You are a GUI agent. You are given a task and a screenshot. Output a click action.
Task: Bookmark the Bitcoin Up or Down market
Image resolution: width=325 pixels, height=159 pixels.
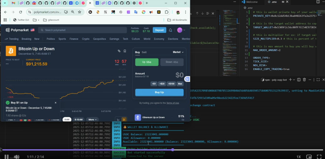[125, 51]
